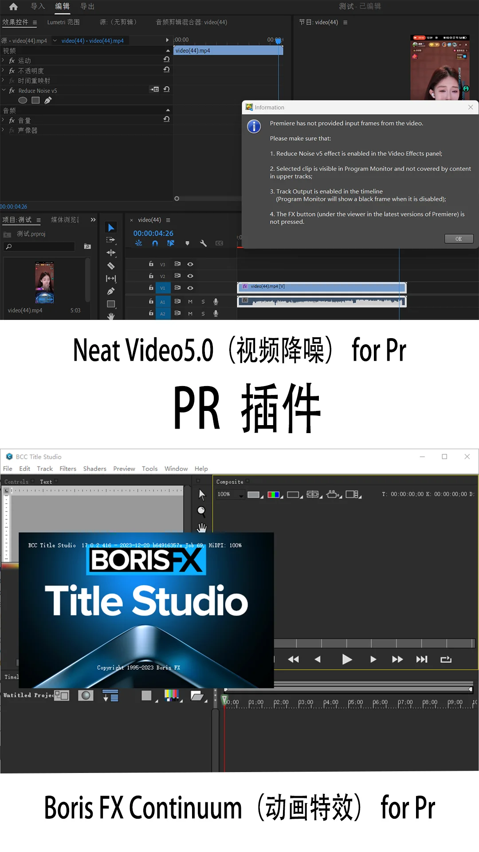Create free-draw bezier mask for Reduce Noise v5
Viewport: 479px width, 852px height.
(x=48, y=100)
